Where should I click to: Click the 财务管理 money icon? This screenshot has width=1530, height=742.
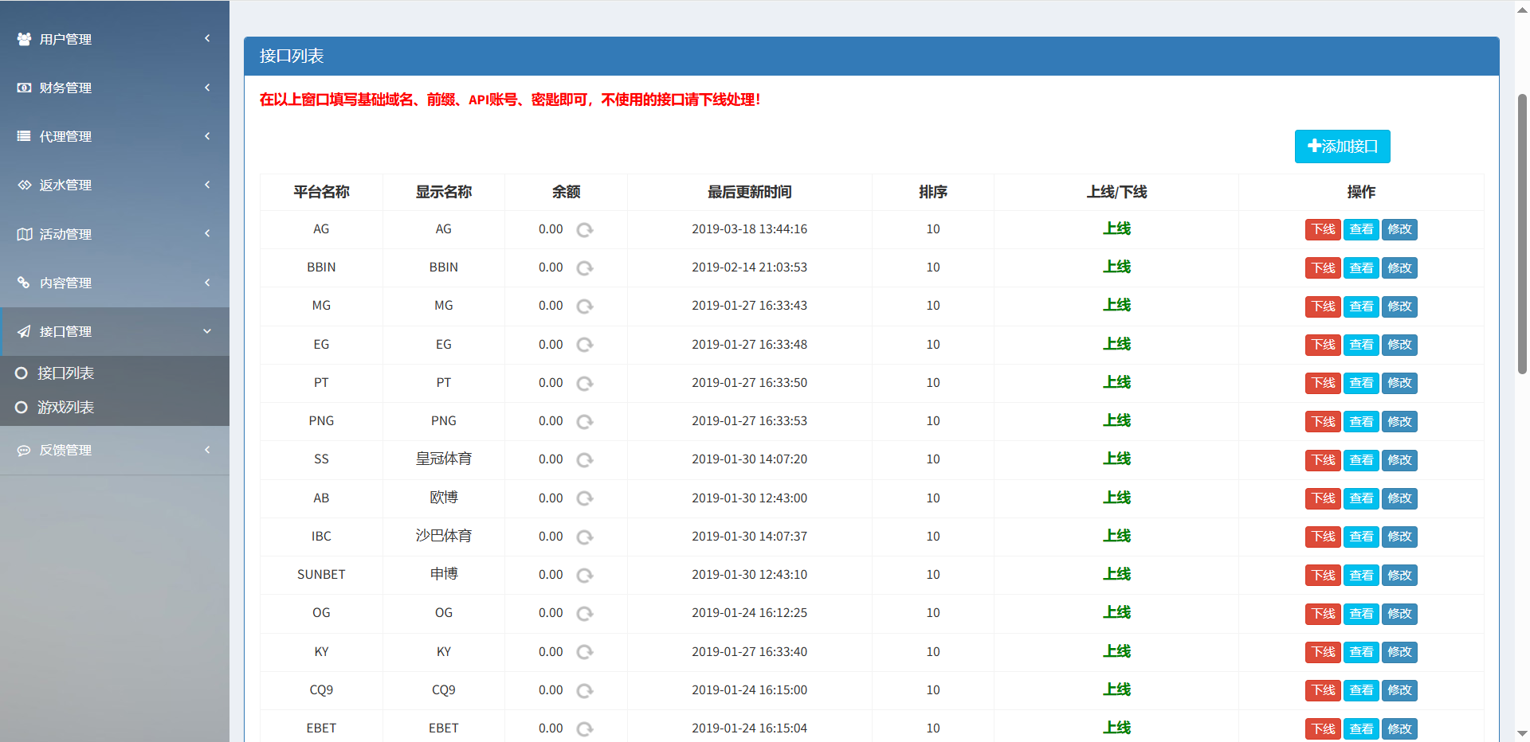(x=24, y=88)
